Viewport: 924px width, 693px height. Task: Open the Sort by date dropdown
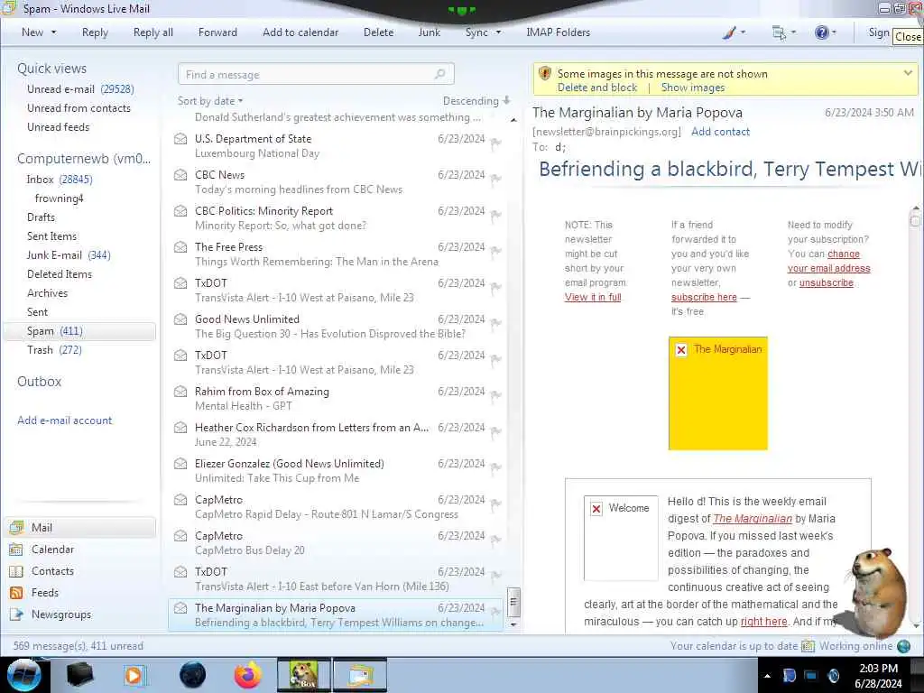point(210,101)
